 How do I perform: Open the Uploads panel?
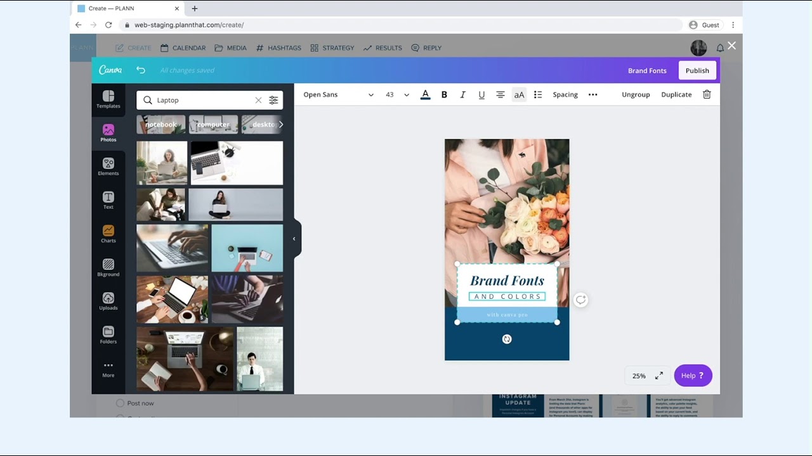108,301
